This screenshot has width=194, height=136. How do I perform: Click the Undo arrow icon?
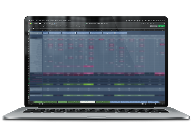pyautogui.click(x=47, y=24)
